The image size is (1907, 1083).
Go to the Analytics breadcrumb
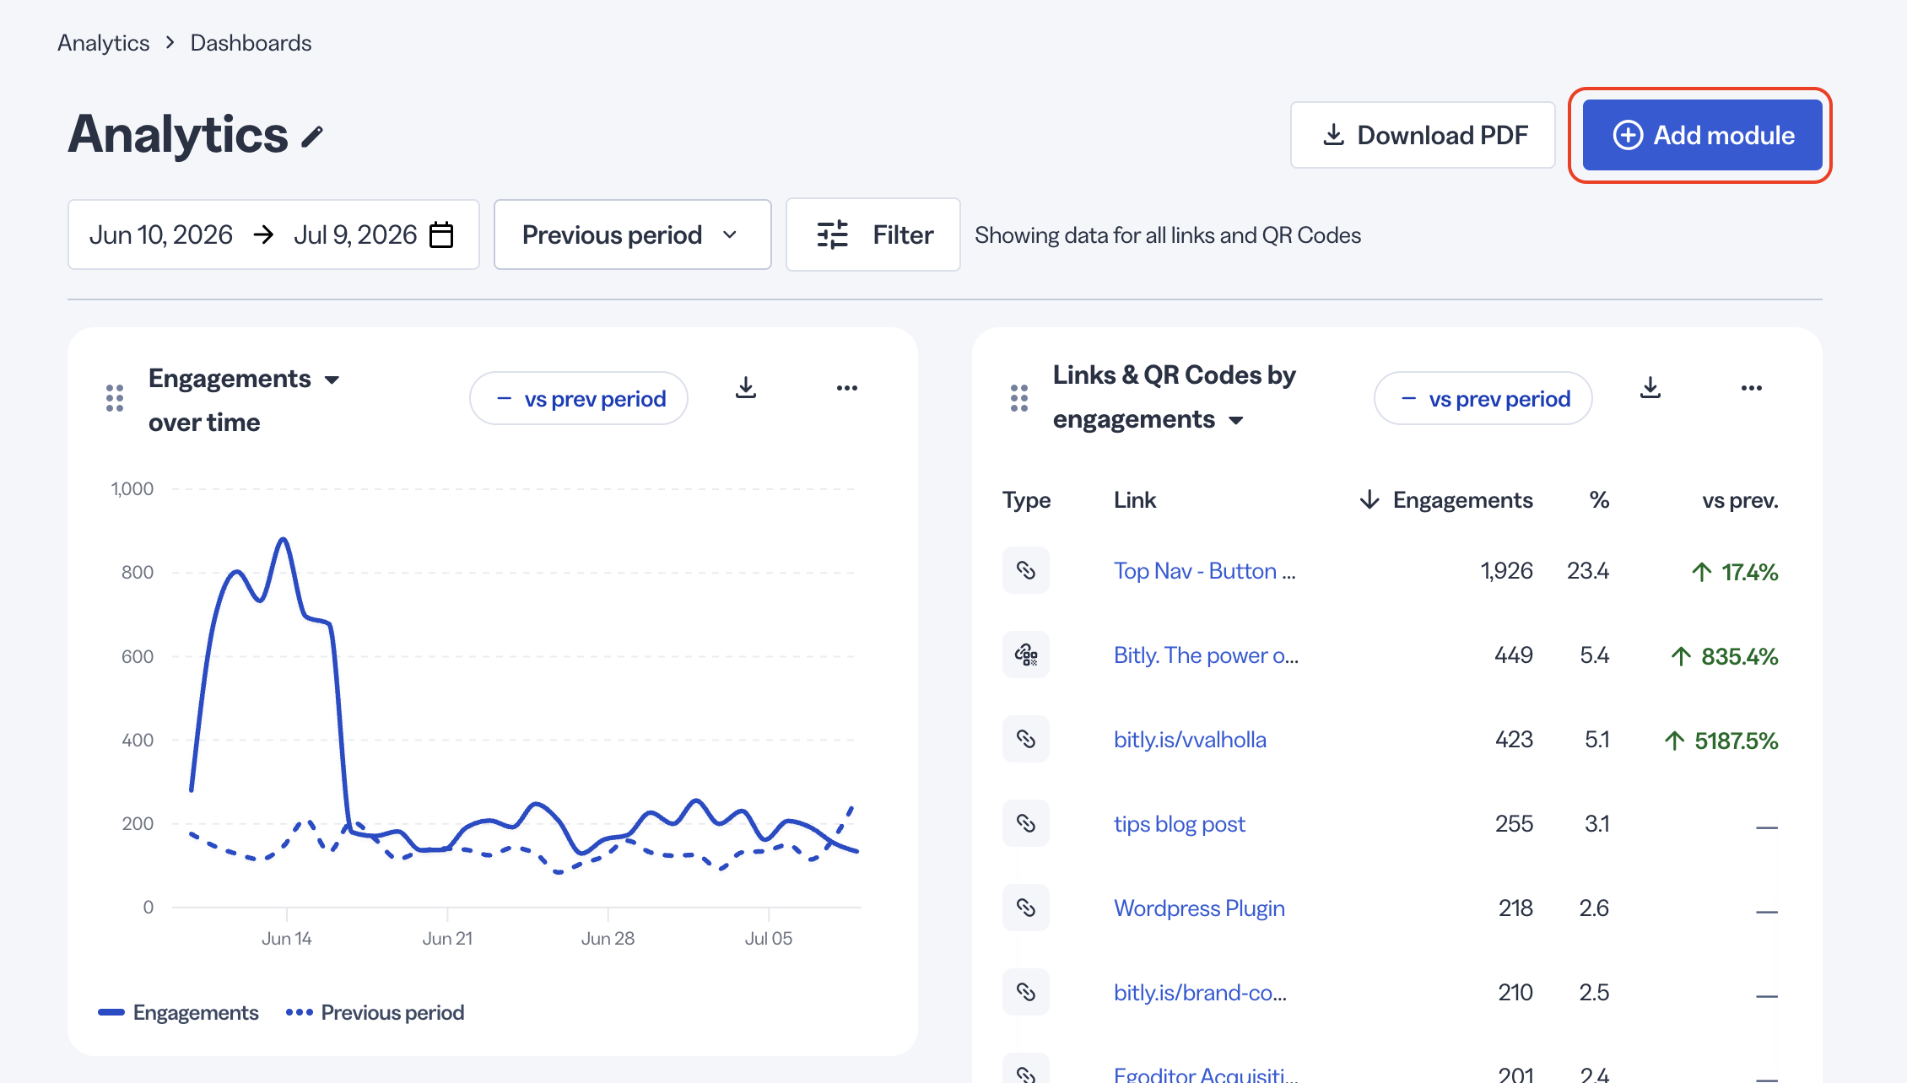click(x=104, y=43)
